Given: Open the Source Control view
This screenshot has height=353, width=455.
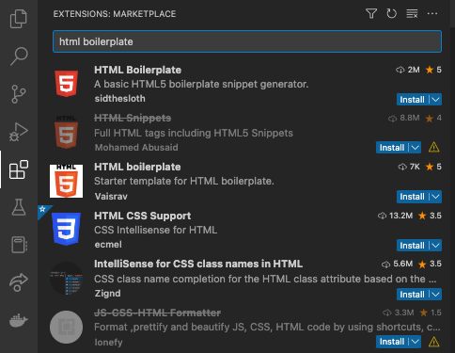Looking at the screenshot, I should tap(19, 94).
